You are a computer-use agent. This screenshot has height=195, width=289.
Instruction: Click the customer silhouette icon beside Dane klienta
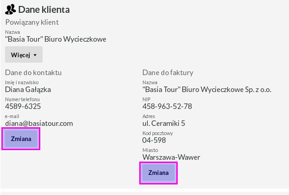click(11, 10)
